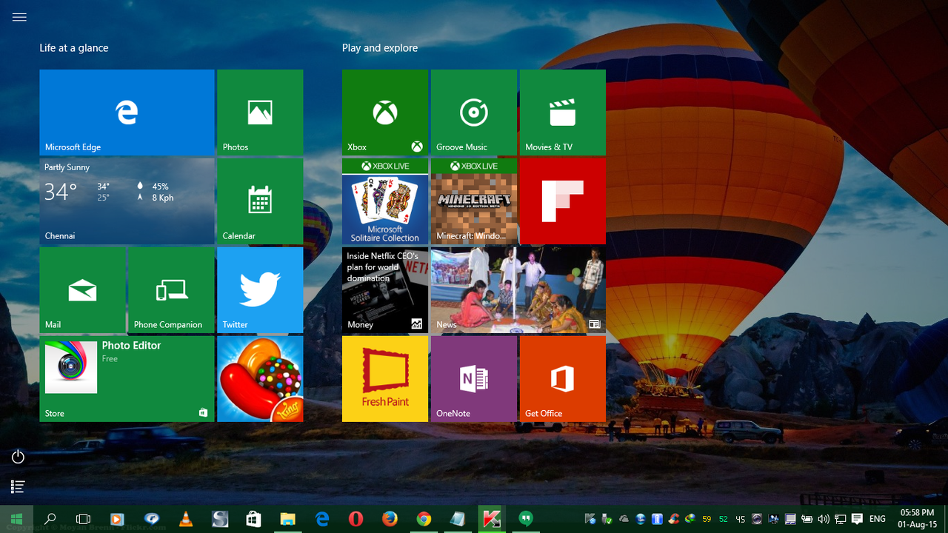Open the Photos tile
The height and width of the screenshot is (533, 948).
(x=260, y=113)
